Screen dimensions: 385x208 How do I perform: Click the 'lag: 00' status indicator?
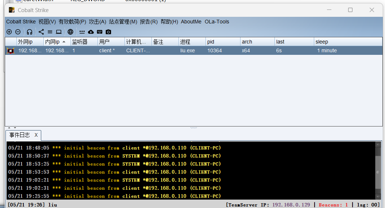click(367, 205)
